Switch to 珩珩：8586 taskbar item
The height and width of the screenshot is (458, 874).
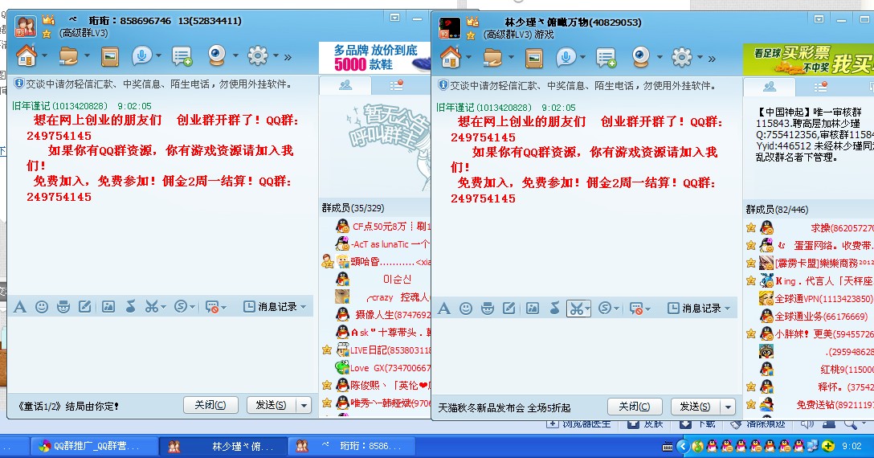tap(353, 446)
